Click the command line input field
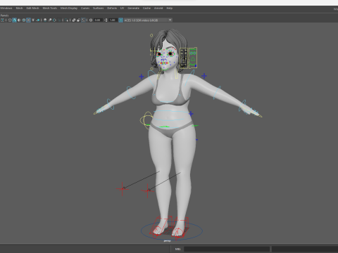Screen dimensions: 338x253 (227, 249)
